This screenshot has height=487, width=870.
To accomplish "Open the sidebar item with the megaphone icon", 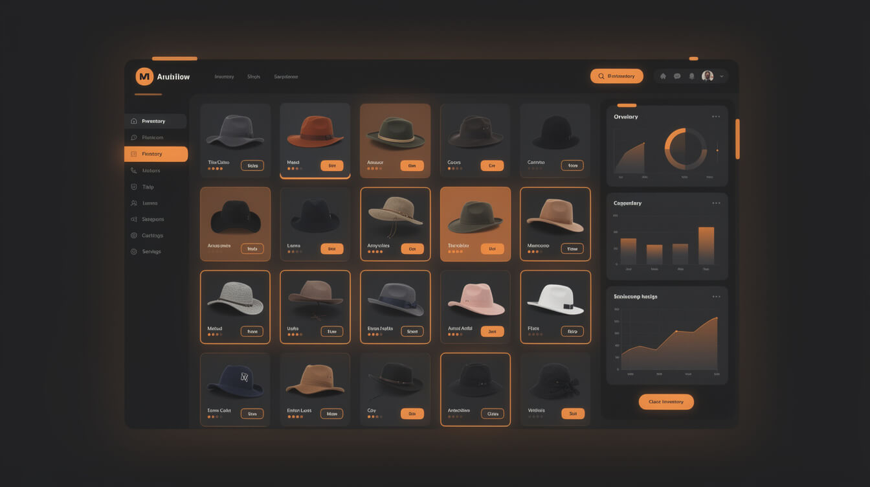I will (155, 219).
